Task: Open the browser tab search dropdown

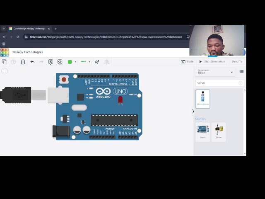Action: pos(4,29)
